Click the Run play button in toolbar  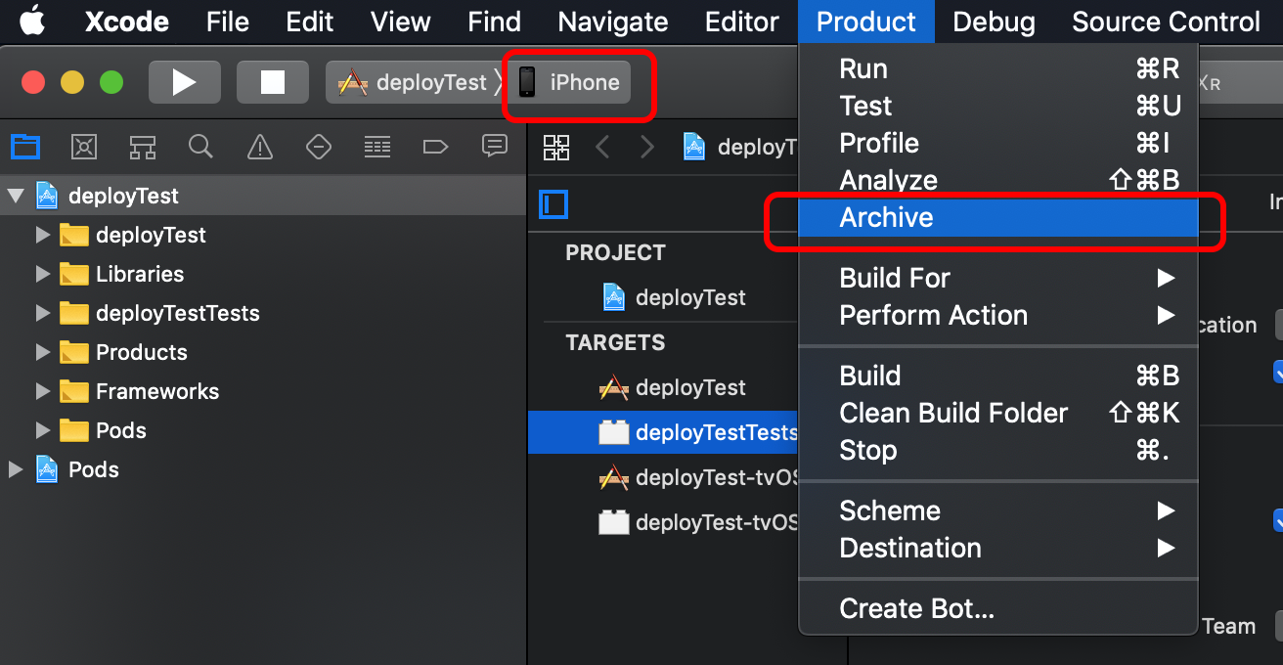(x=184, y=82)
